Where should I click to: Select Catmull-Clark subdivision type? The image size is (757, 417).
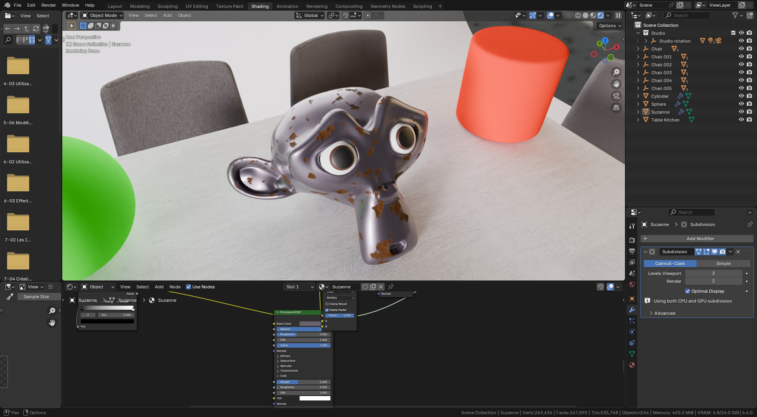(x=670, y=264)
